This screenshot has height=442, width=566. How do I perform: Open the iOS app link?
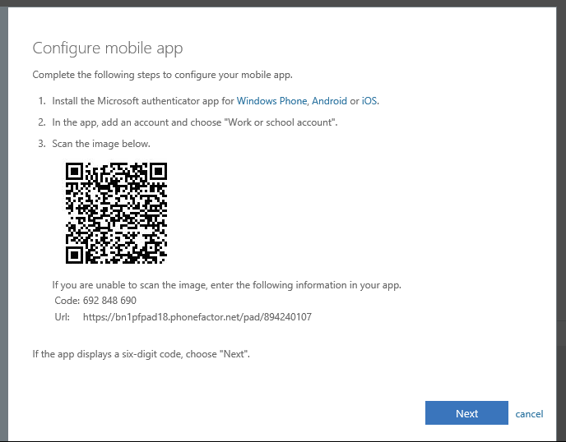click(369, 101)
